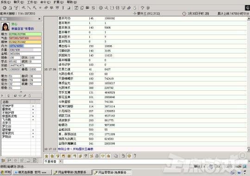Toggle equipped marker for 飞马靴 item
Image resolution: width=250 pixels, height=176 pixels.
pyautogui.click(x=33, y=119)
